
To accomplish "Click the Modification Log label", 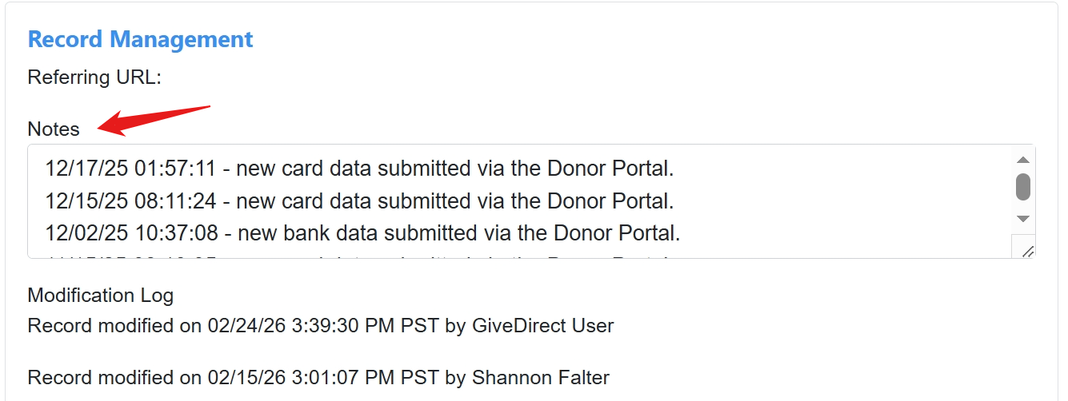I will [x=100, y=296].
